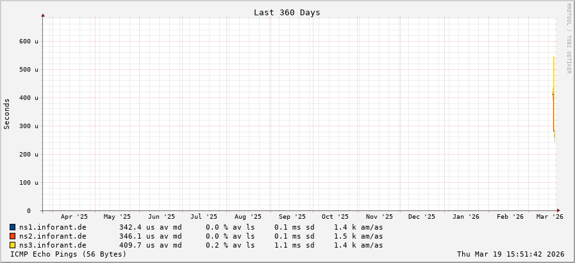575x263 pixels.
Task: Click the arrow at the x-axis right end
Action: click(558, 210)
